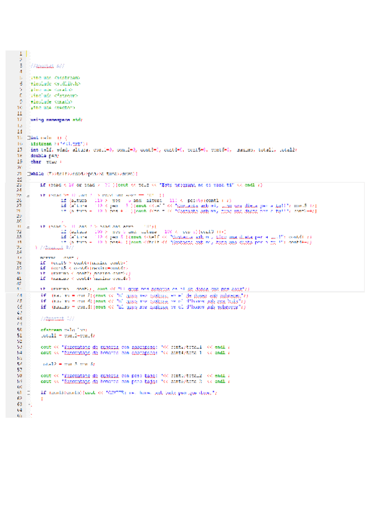Toggle fold marker on line 61
The image size is (371, 525).
tap(28, 393)
